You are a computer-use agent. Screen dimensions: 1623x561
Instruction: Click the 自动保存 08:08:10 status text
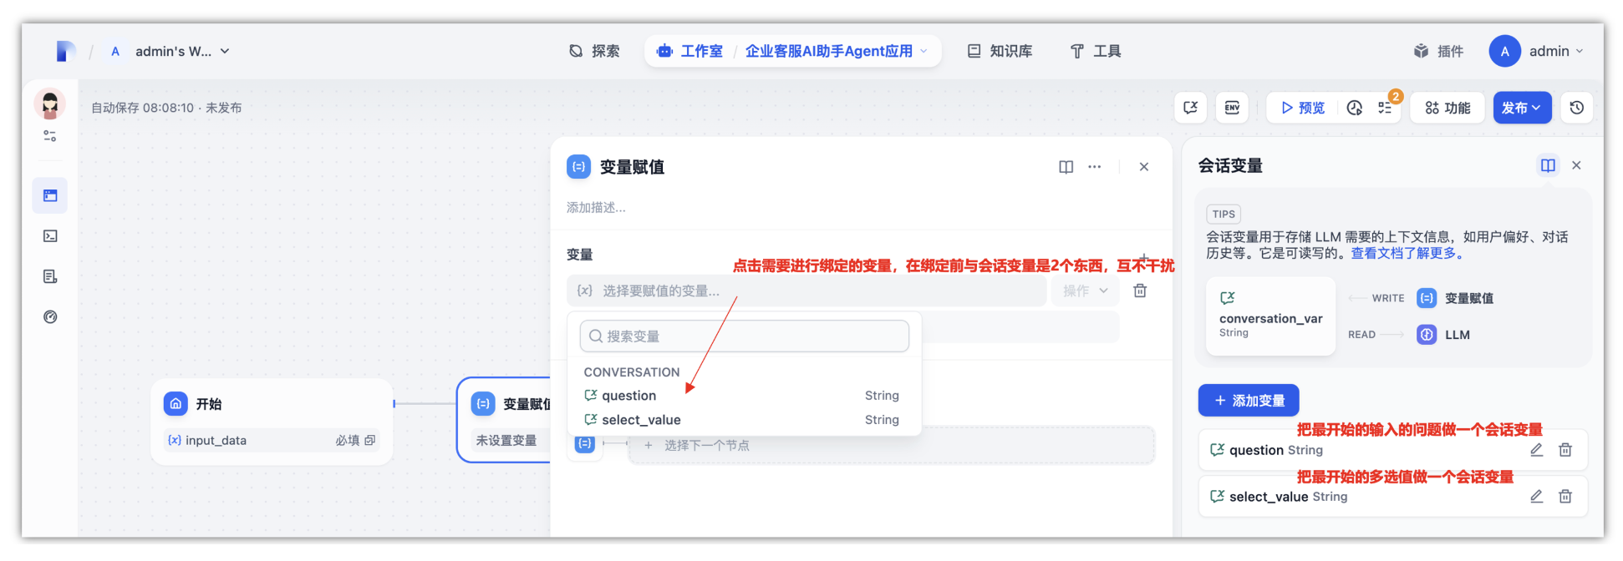[x=142, y=108]
